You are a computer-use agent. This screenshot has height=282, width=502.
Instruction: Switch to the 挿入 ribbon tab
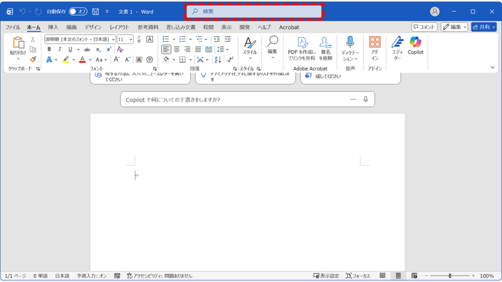pyautogui.click(x=53, y=27)
